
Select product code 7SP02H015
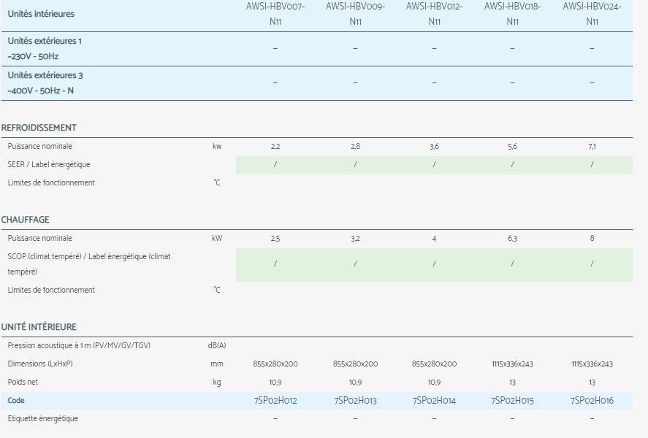click(512, 401)
